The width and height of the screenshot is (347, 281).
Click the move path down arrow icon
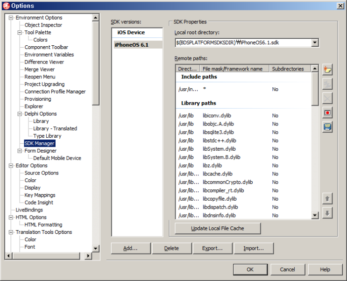(327, 213)
